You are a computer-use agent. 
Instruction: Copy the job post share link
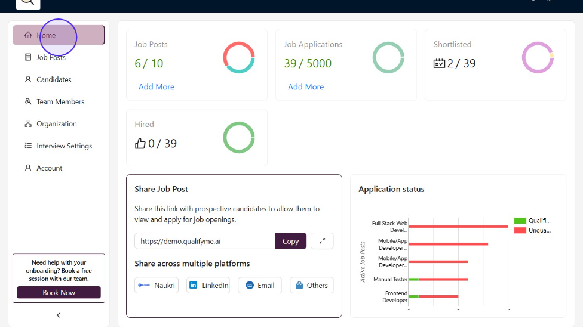coord(290,241)
